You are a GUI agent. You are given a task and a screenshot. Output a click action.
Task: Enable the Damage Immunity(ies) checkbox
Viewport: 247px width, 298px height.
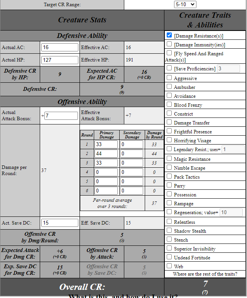pyautogui.click(x=169, y=44)
